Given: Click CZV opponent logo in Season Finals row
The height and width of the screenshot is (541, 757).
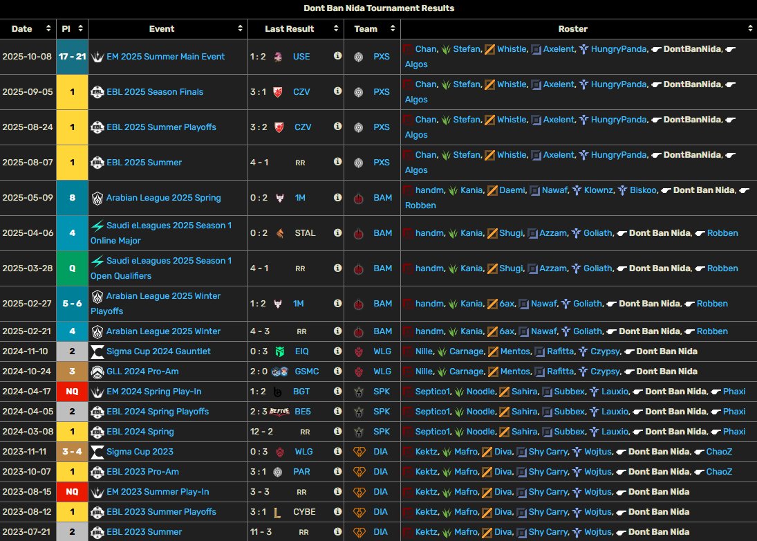Looking at the screenshot, I should (278, 92).
